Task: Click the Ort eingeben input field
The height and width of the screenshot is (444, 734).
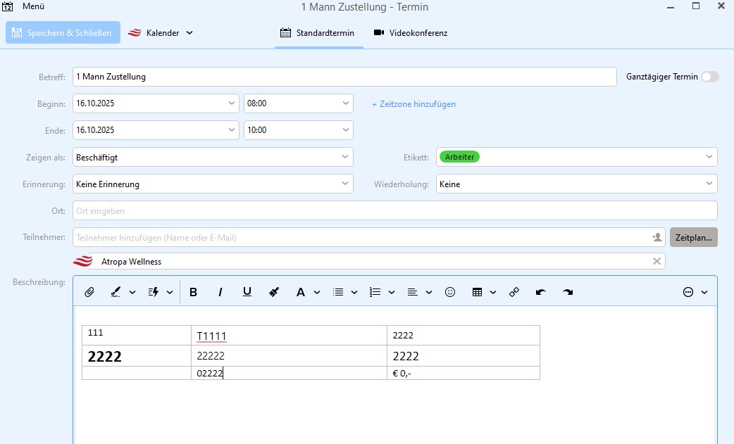Action: pos(394,210)
